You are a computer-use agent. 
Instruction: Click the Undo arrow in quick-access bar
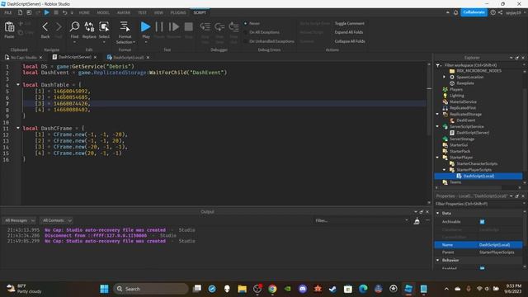click(x=64, y=12)
